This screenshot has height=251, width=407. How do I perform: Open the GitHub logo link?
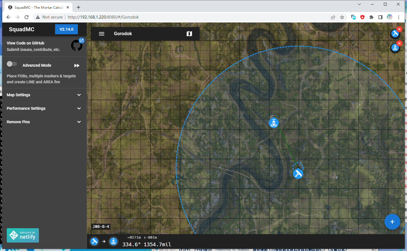pos(76,45)
